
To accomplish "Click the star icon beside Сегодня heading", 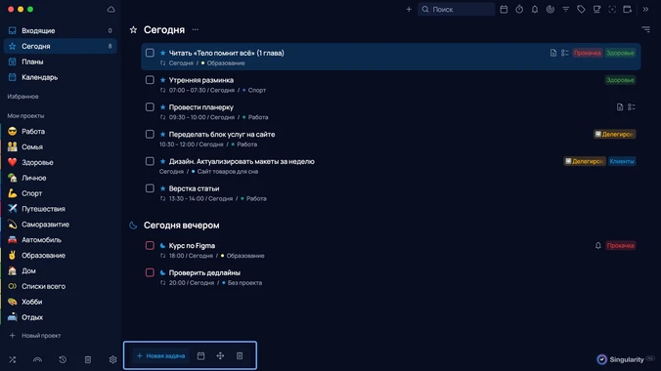I will click(x=133, y=29).
